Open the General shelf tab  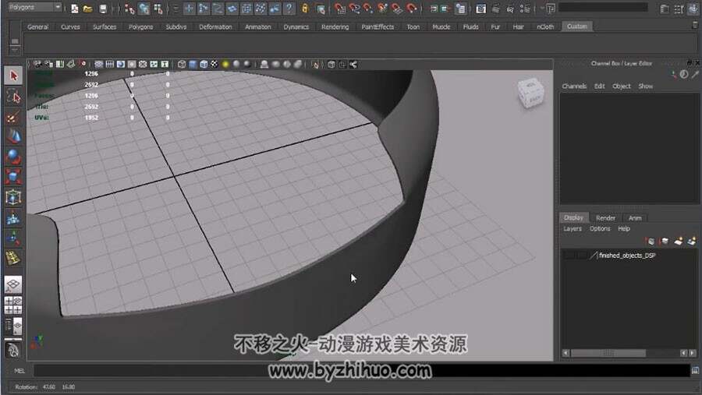[x=37, y=26]
